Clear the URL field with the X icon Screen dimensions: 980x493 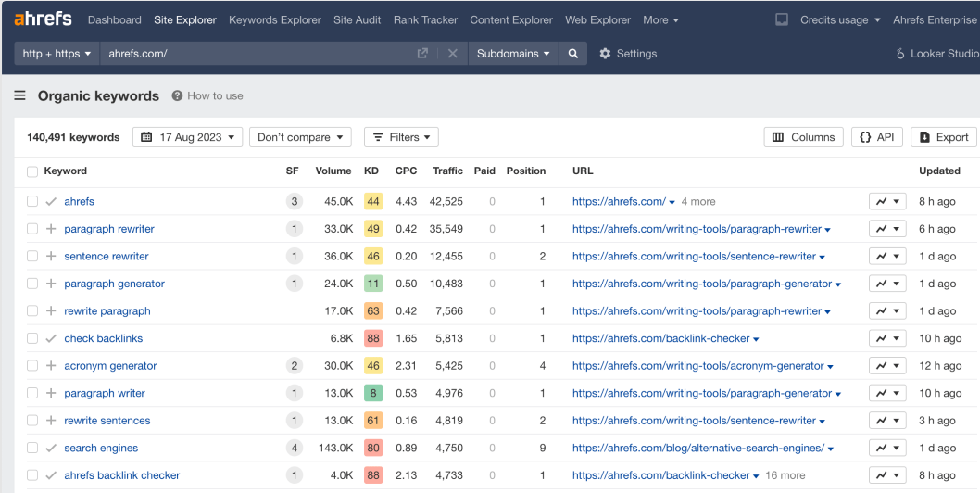[453, 53]
